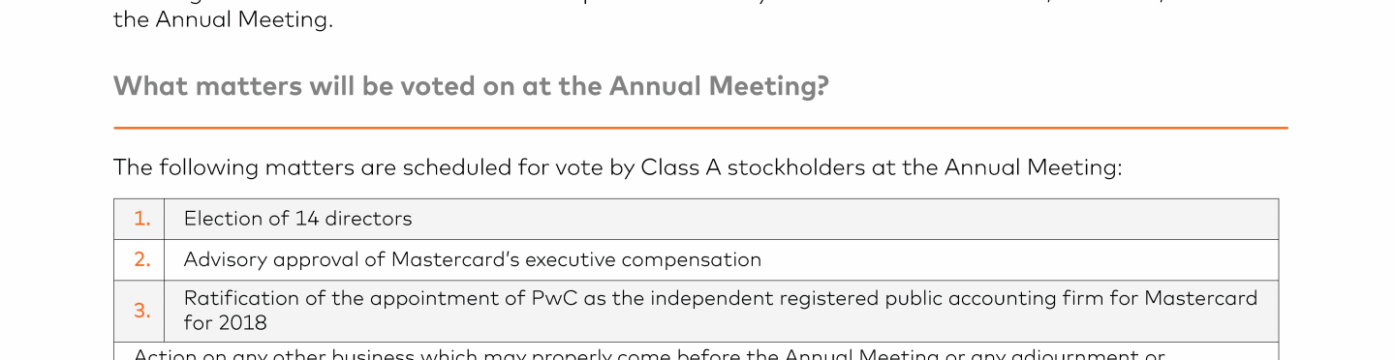Click the number '14' in the first row
Screen dimensions: 1395x360
pyautogui.click(x=307, y=219)
